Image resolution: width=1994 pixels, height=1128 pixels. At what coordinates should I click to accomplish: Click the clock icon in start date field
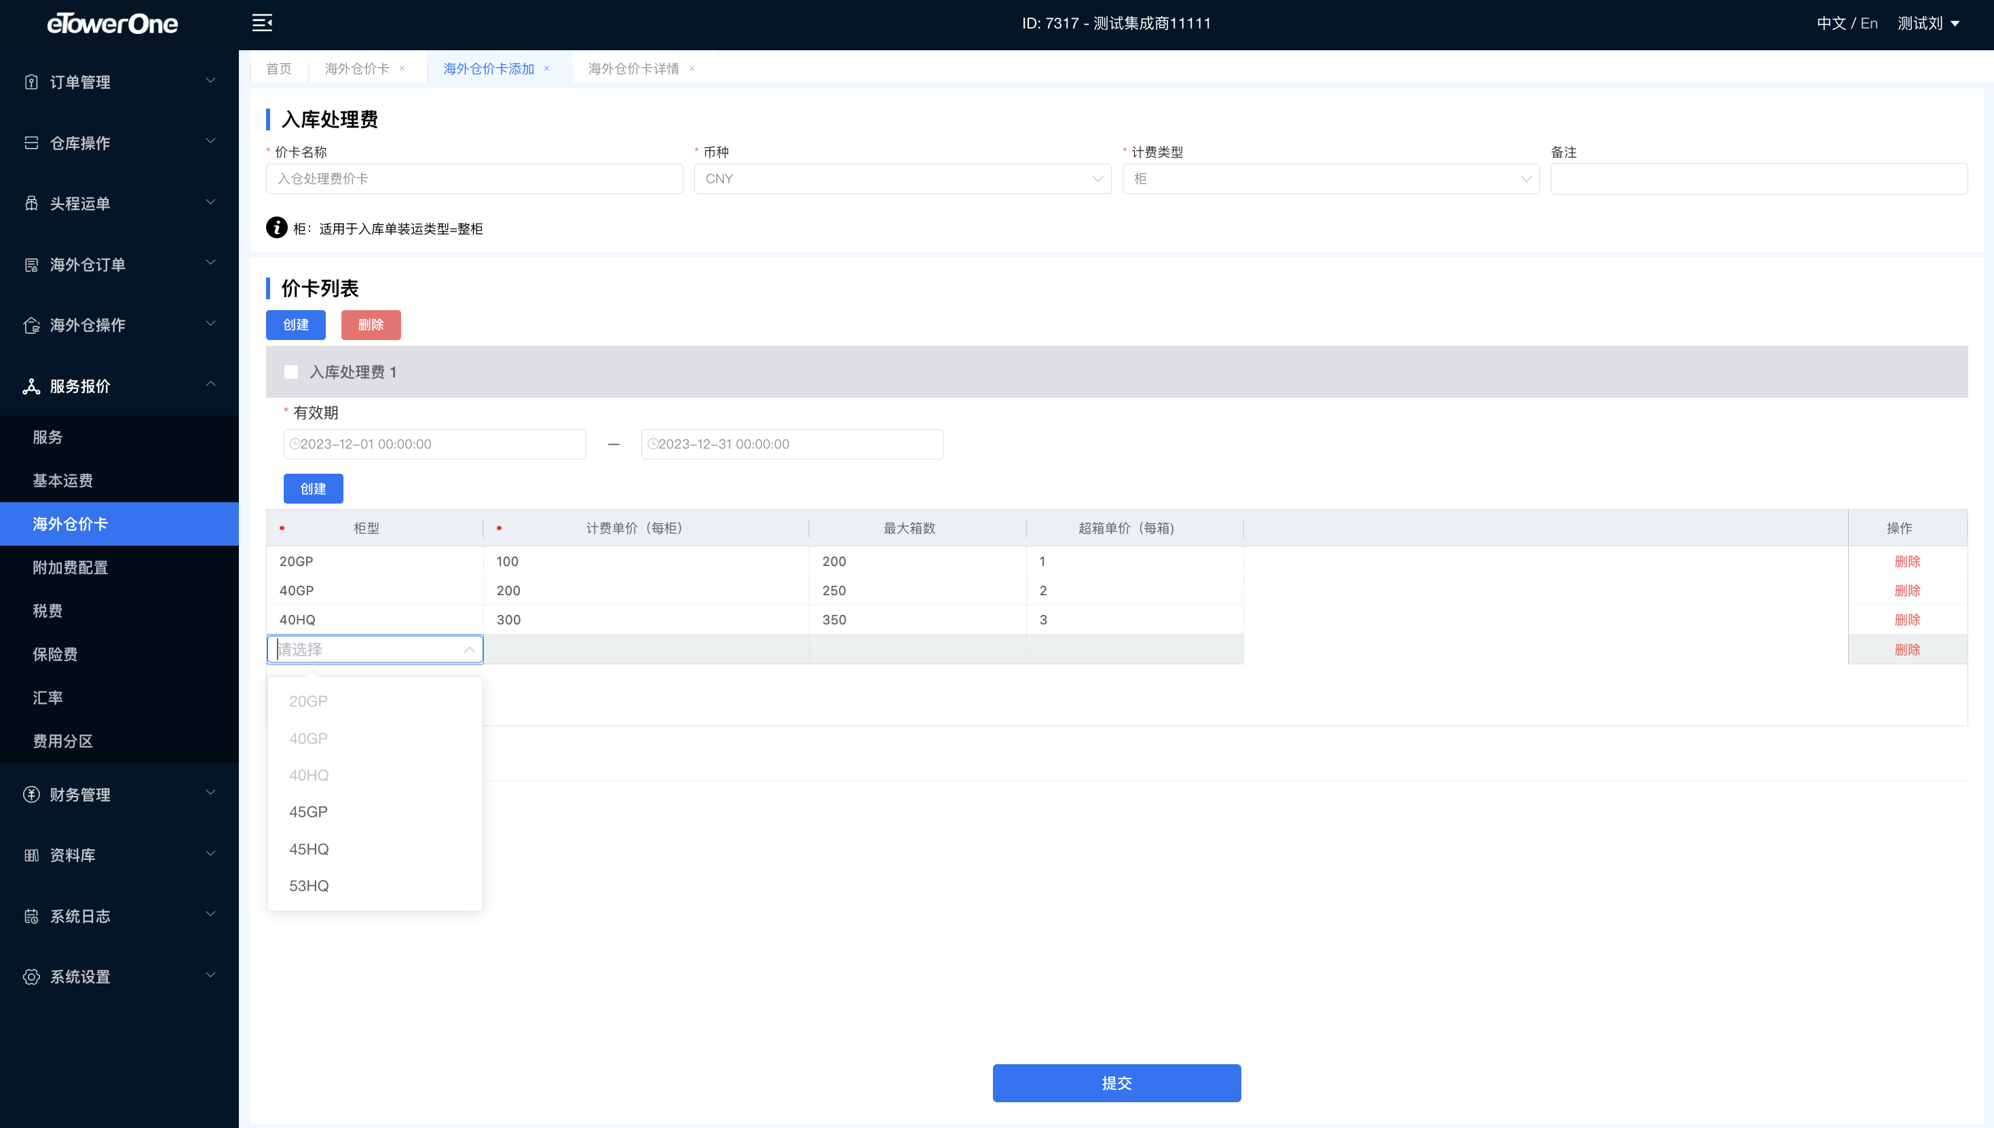pyautogui.click(x=295, y=444)
